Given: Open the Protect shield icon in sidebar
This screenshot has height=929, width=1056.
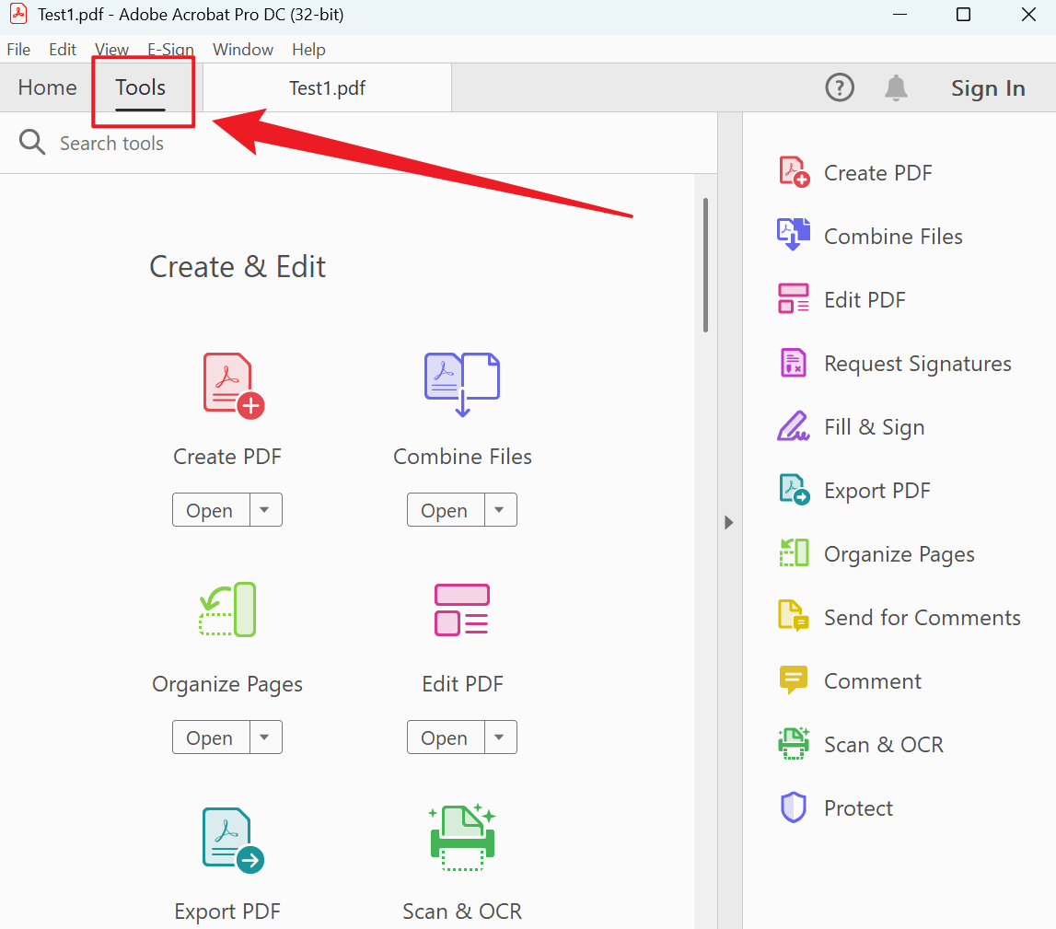Looking at the screenshot, I should tap(793, 808).
